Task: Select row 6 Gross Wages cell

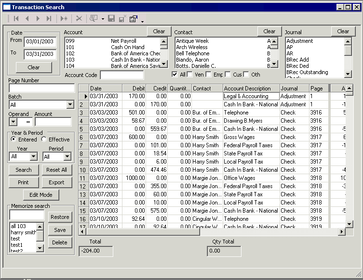Action: [x=251, y=137]
